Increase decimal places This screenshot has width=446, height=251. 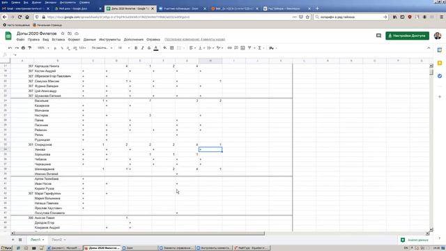coord(75,48)
